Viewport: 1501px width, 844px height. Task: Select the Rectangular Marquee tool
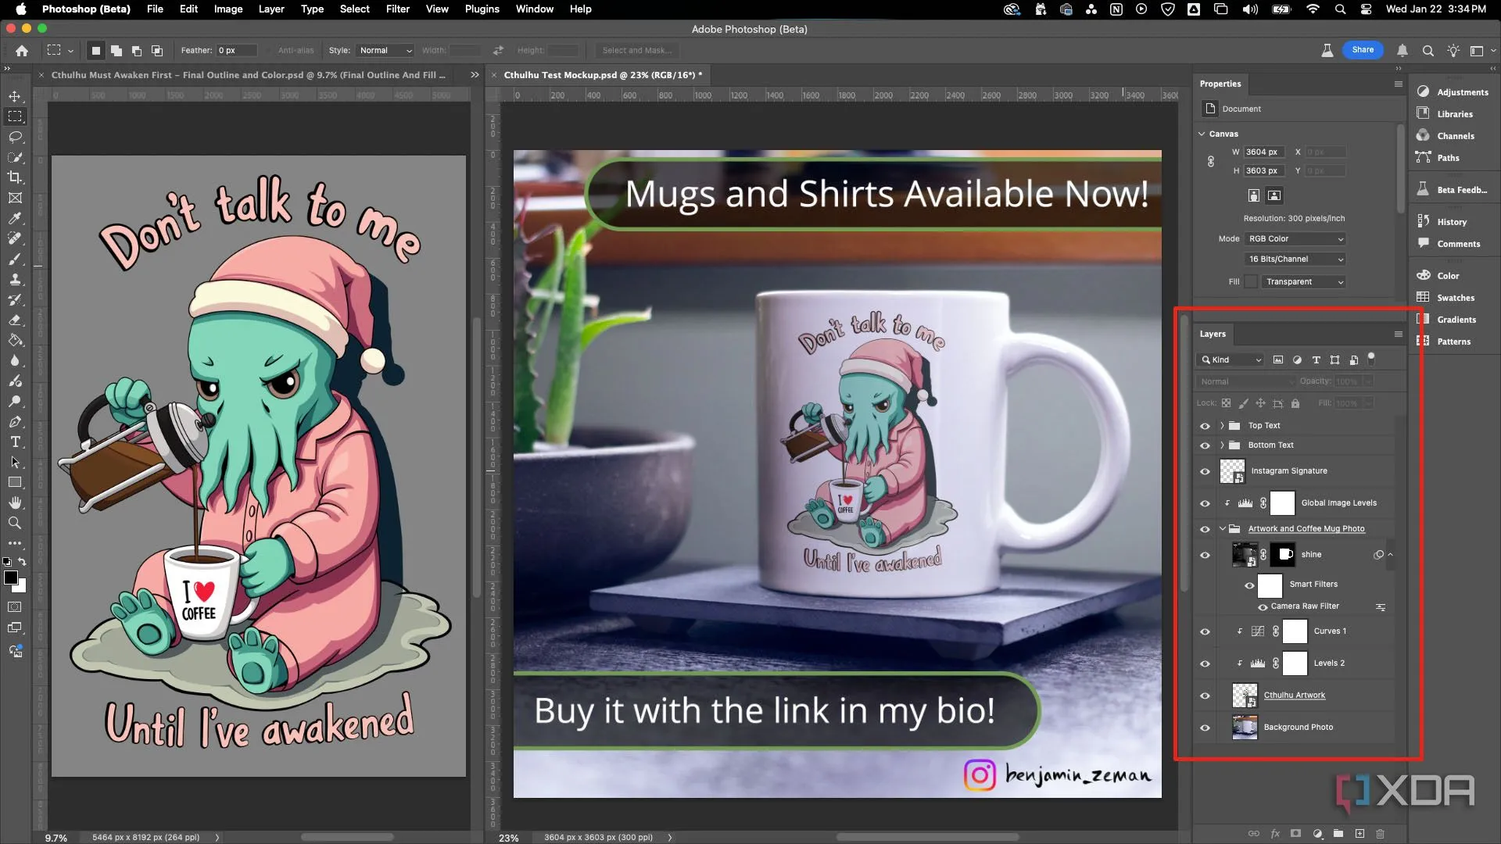pyautogui.click(x=15, y=116)
